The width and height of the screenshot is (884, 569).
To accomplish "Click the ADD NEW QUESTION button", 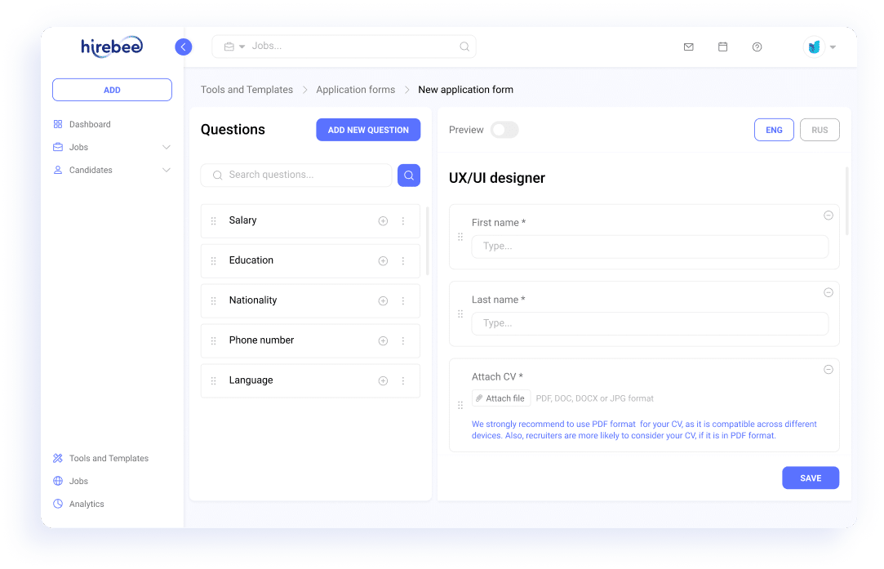I will pos(368,130).
